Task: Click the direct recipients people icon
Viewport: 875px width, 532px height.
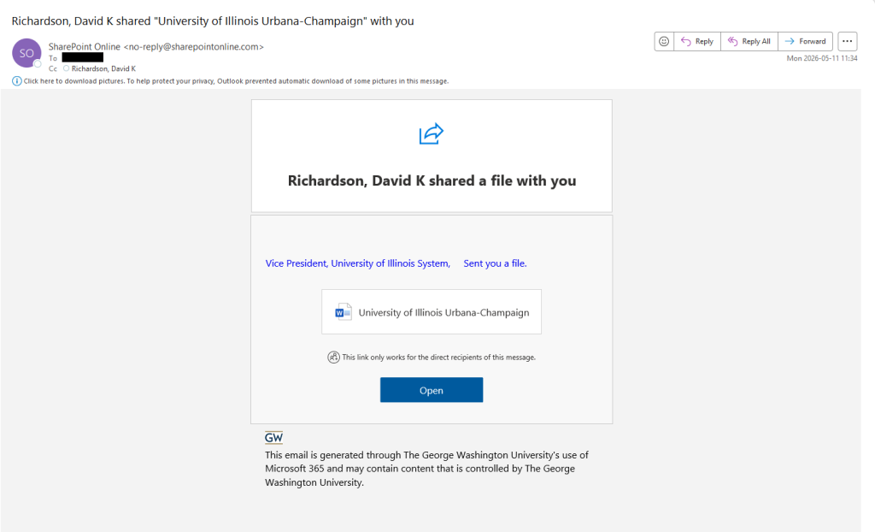Action: tap(333, 357)
